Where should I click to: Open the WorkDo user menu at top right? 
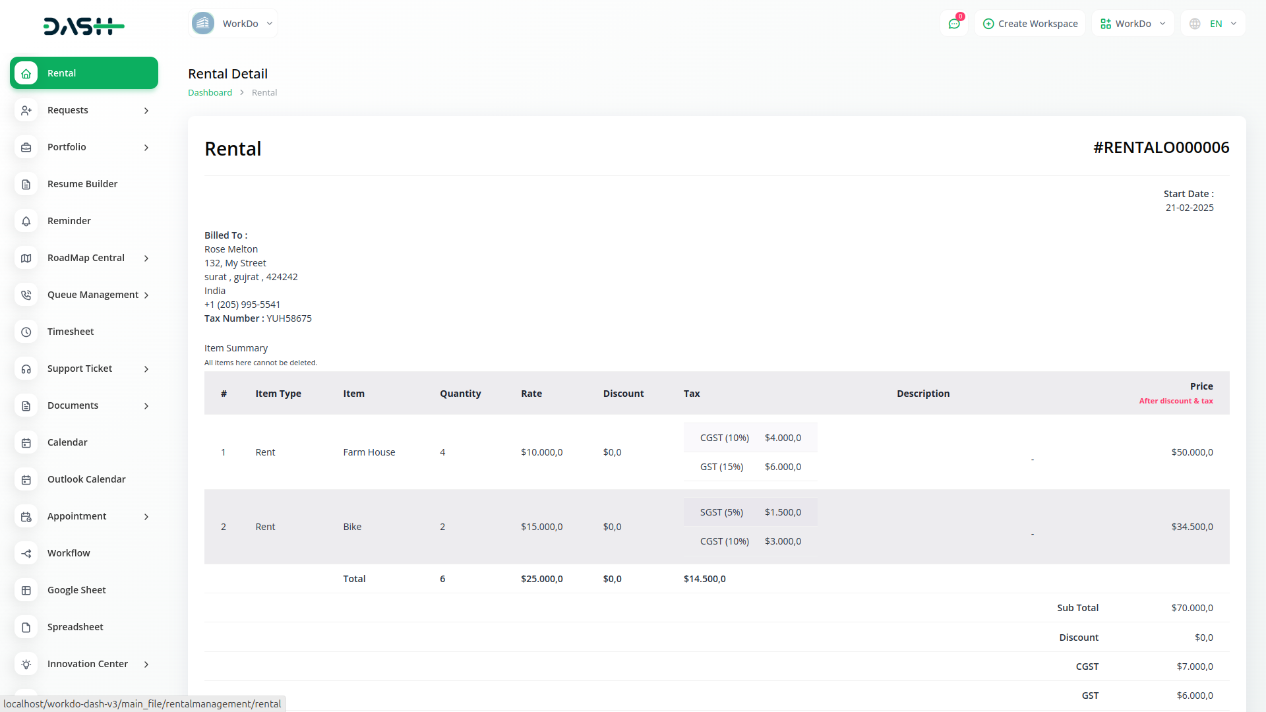(x=1133, y=24)
